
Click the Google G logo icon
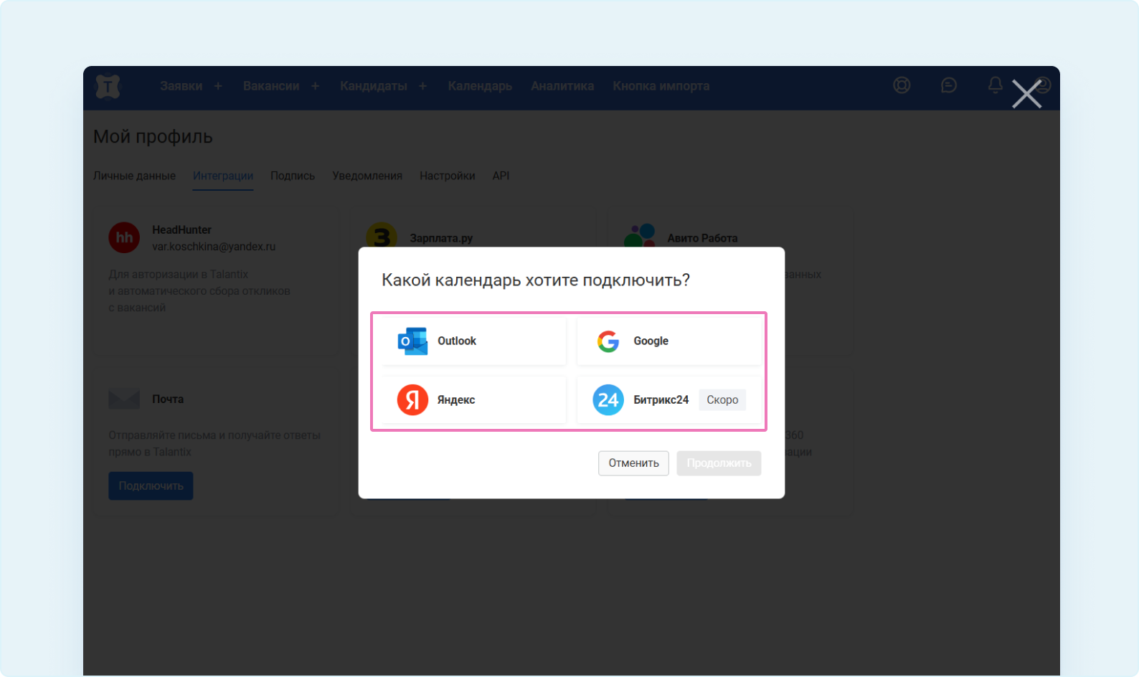pos(608,341)
